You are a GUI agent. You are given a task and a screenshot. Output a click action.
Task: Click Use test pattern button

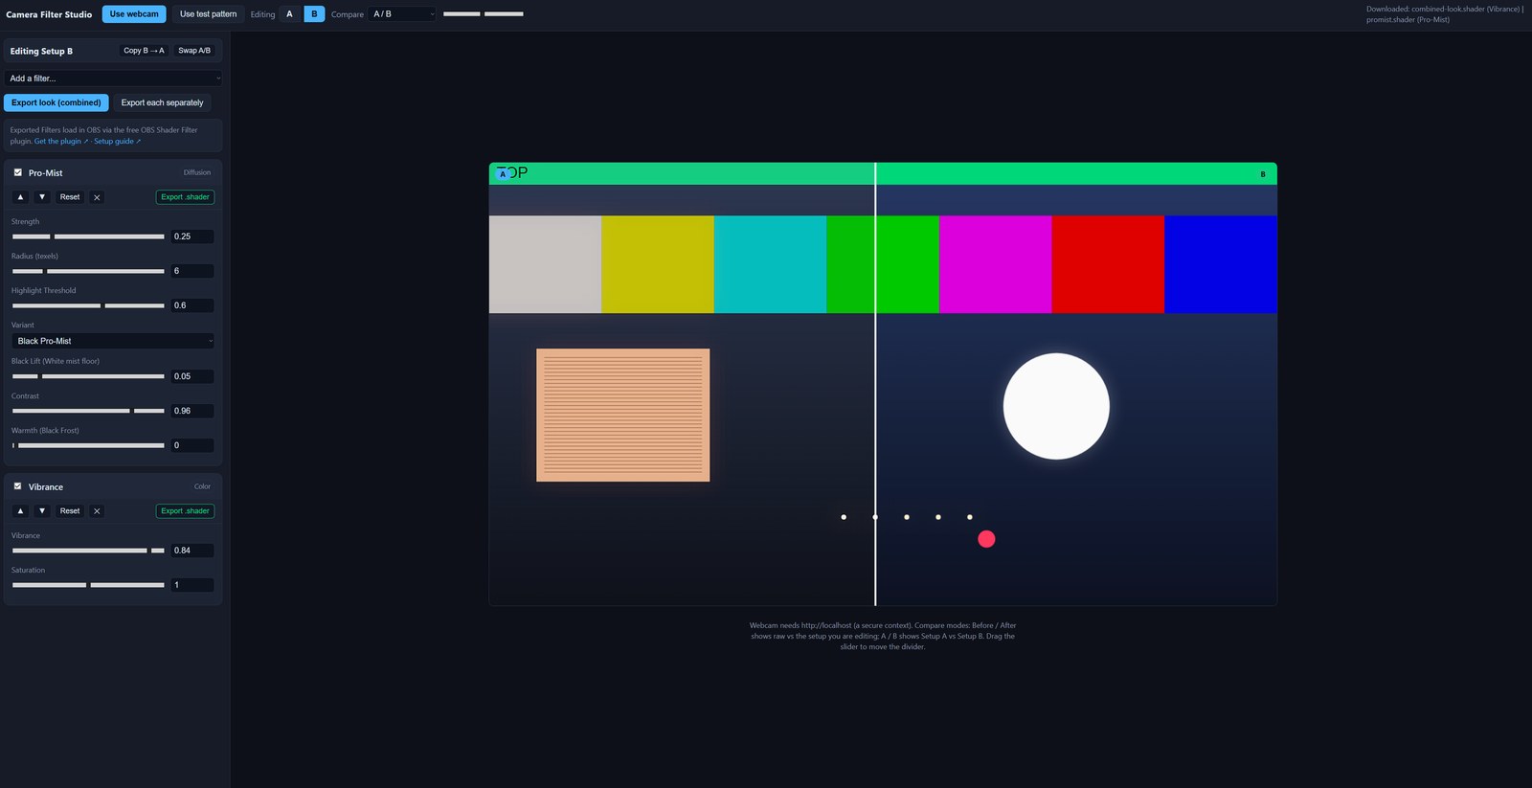coord(208,13)
